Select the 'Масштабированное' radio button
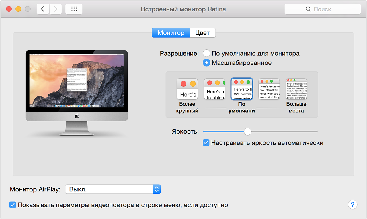This screenshot has height=219, width=367. pyautogui.click(x=206, y=62)
